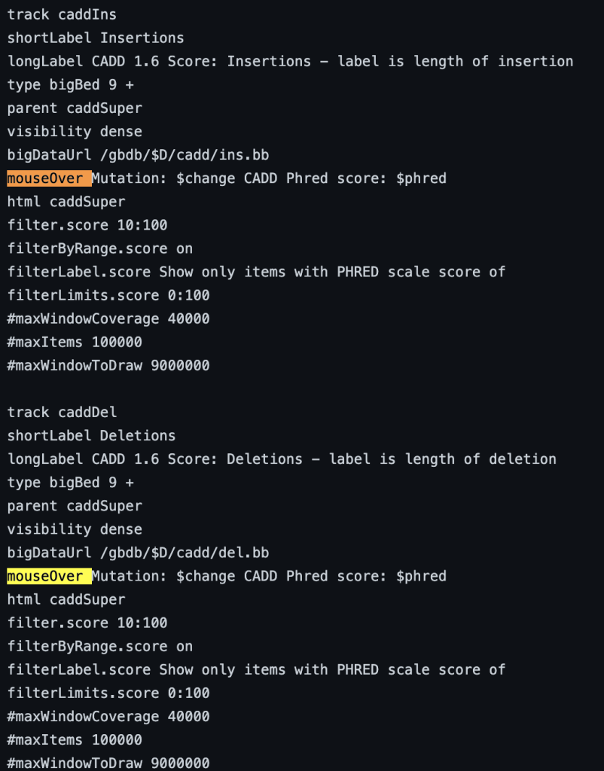Click the second 'visibility dense' line

pos(75,529)
